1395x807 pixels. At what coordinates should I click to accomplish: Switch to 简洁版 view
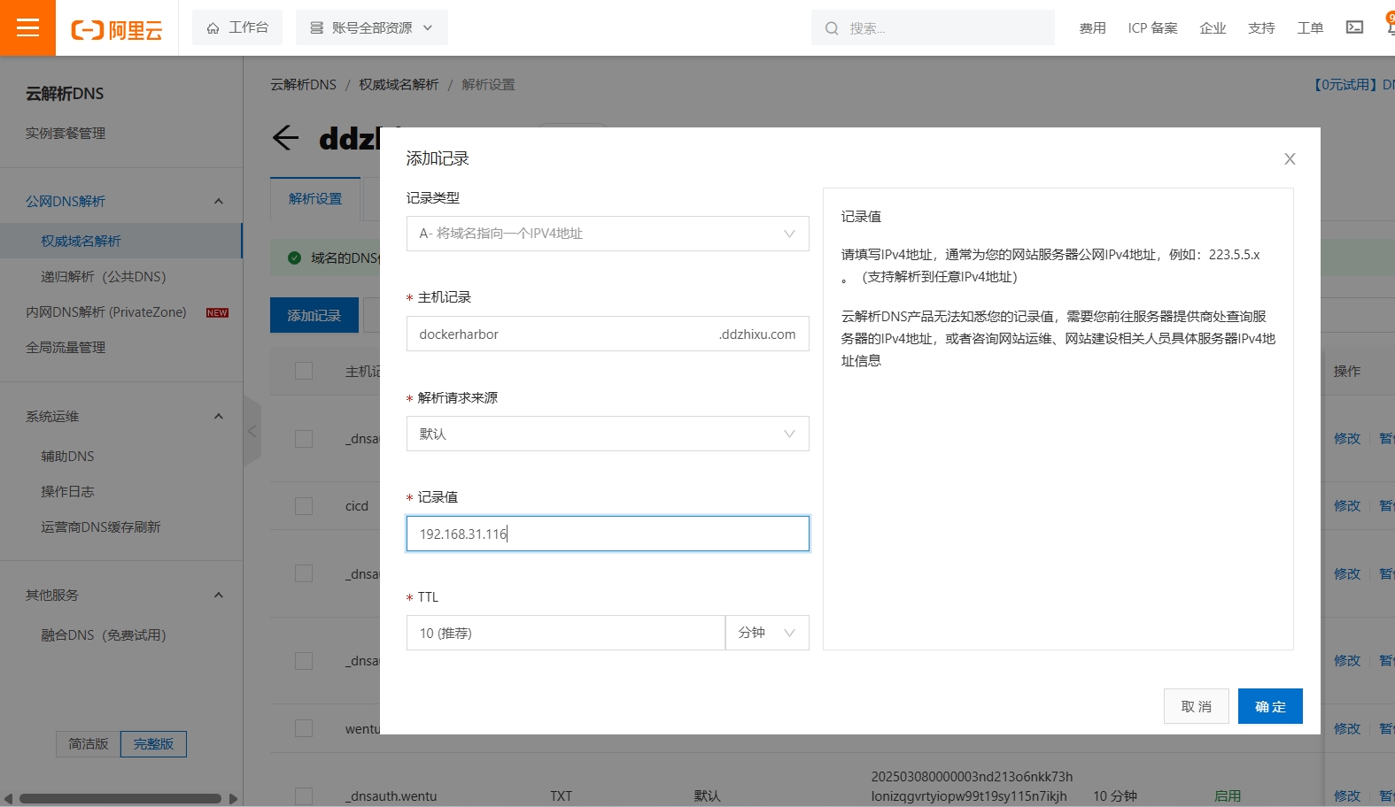(x=89, y=744)
